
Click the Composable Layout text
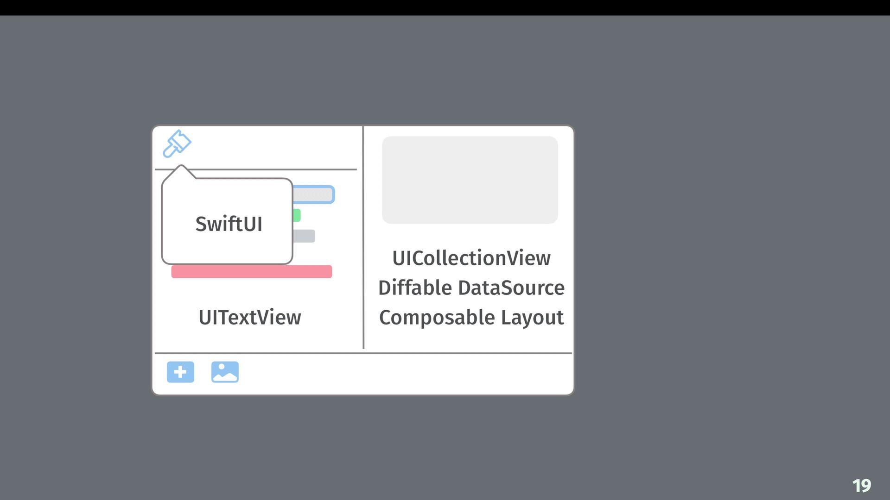471,318
